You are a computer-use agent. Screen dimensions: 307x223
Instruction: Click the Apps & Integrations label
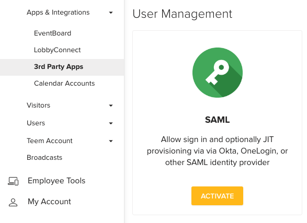(x=58, y=13)
